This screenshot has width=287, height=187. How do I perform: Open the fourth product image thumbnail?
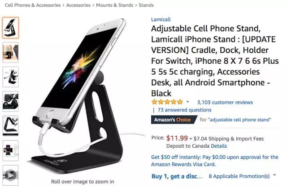[10, 101]
